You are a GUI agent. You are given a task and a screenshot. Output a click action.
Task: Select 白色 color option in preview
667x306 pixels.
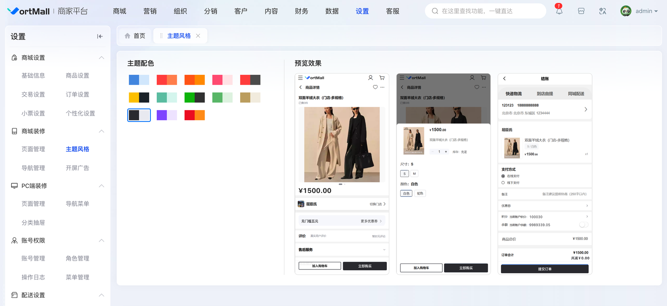[x=406, y=193]
